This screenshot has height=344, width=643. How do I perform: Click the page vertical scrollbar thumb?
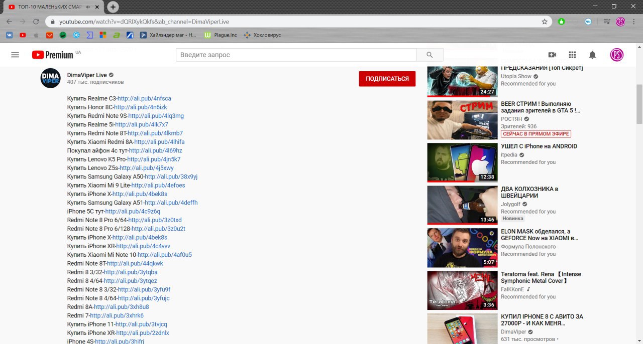[639, 104]
